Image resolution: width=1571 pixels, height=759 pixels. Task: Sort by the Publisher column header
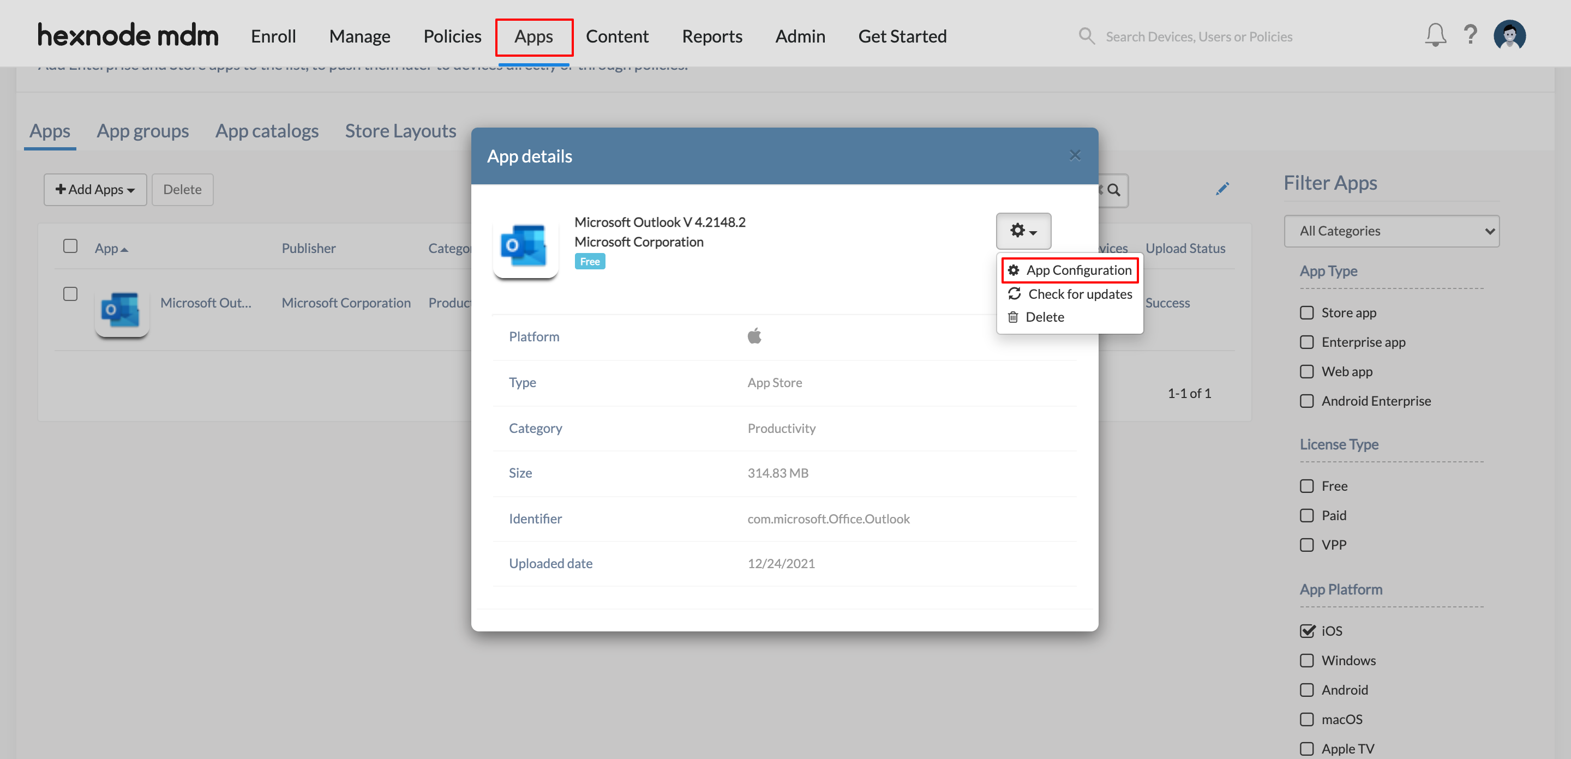click(x=308, y=248)
